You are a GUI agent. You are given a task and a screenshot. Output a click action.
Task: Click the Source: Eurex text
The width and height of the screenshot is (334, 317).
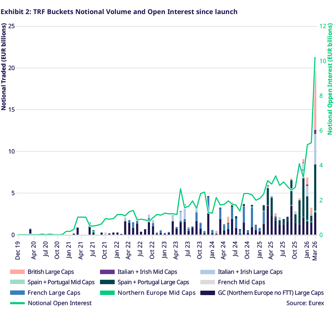[x=305, y=303]
